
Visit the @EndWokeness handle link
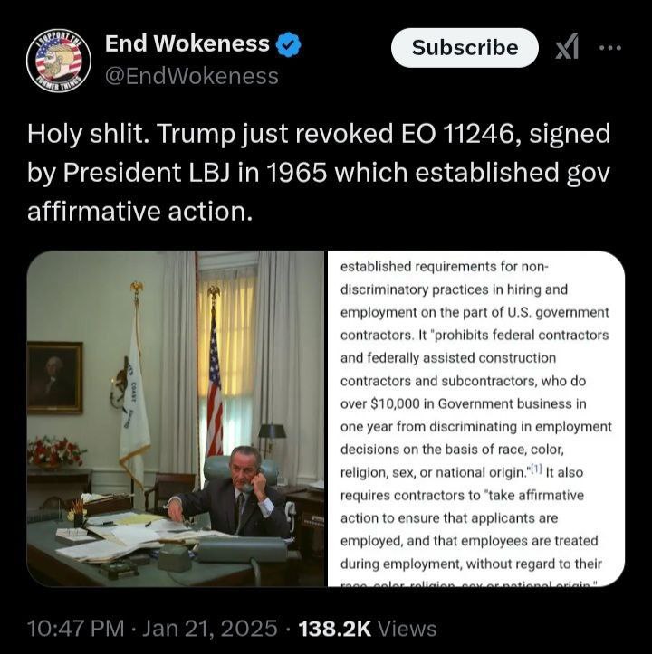[x=192, y=76]
